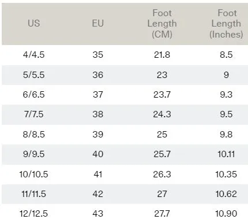Select EU size 41 cell

click(x=98, y=174)
